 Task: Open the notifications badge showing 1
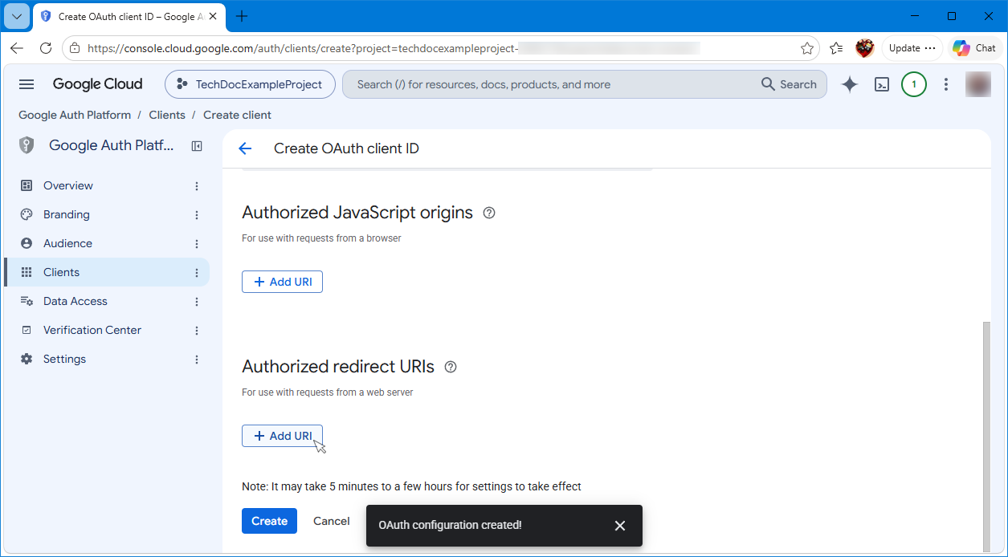click(914, 84)
